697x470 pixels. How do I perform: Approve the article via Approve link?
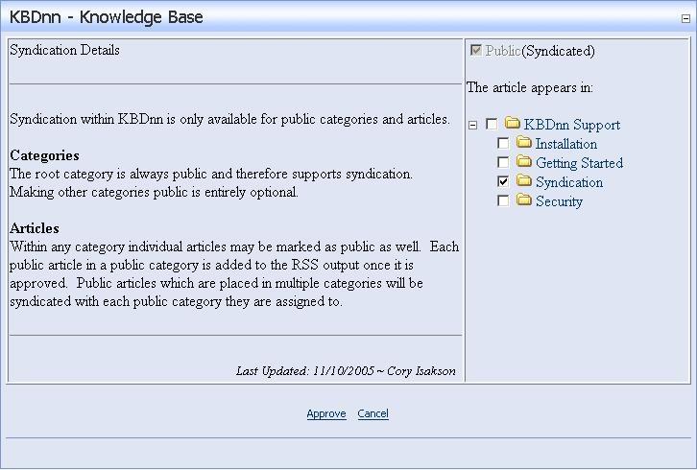(326, 414)
